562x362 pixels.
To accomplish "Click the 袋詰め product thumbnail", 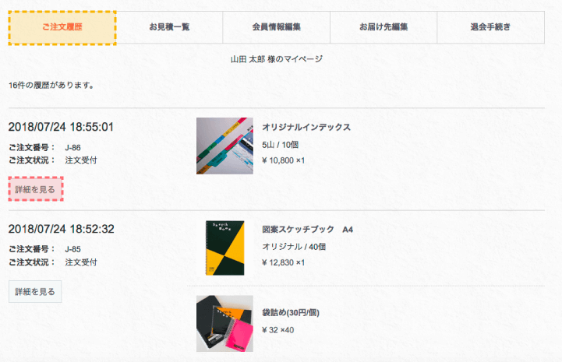I will click(225, 323).
